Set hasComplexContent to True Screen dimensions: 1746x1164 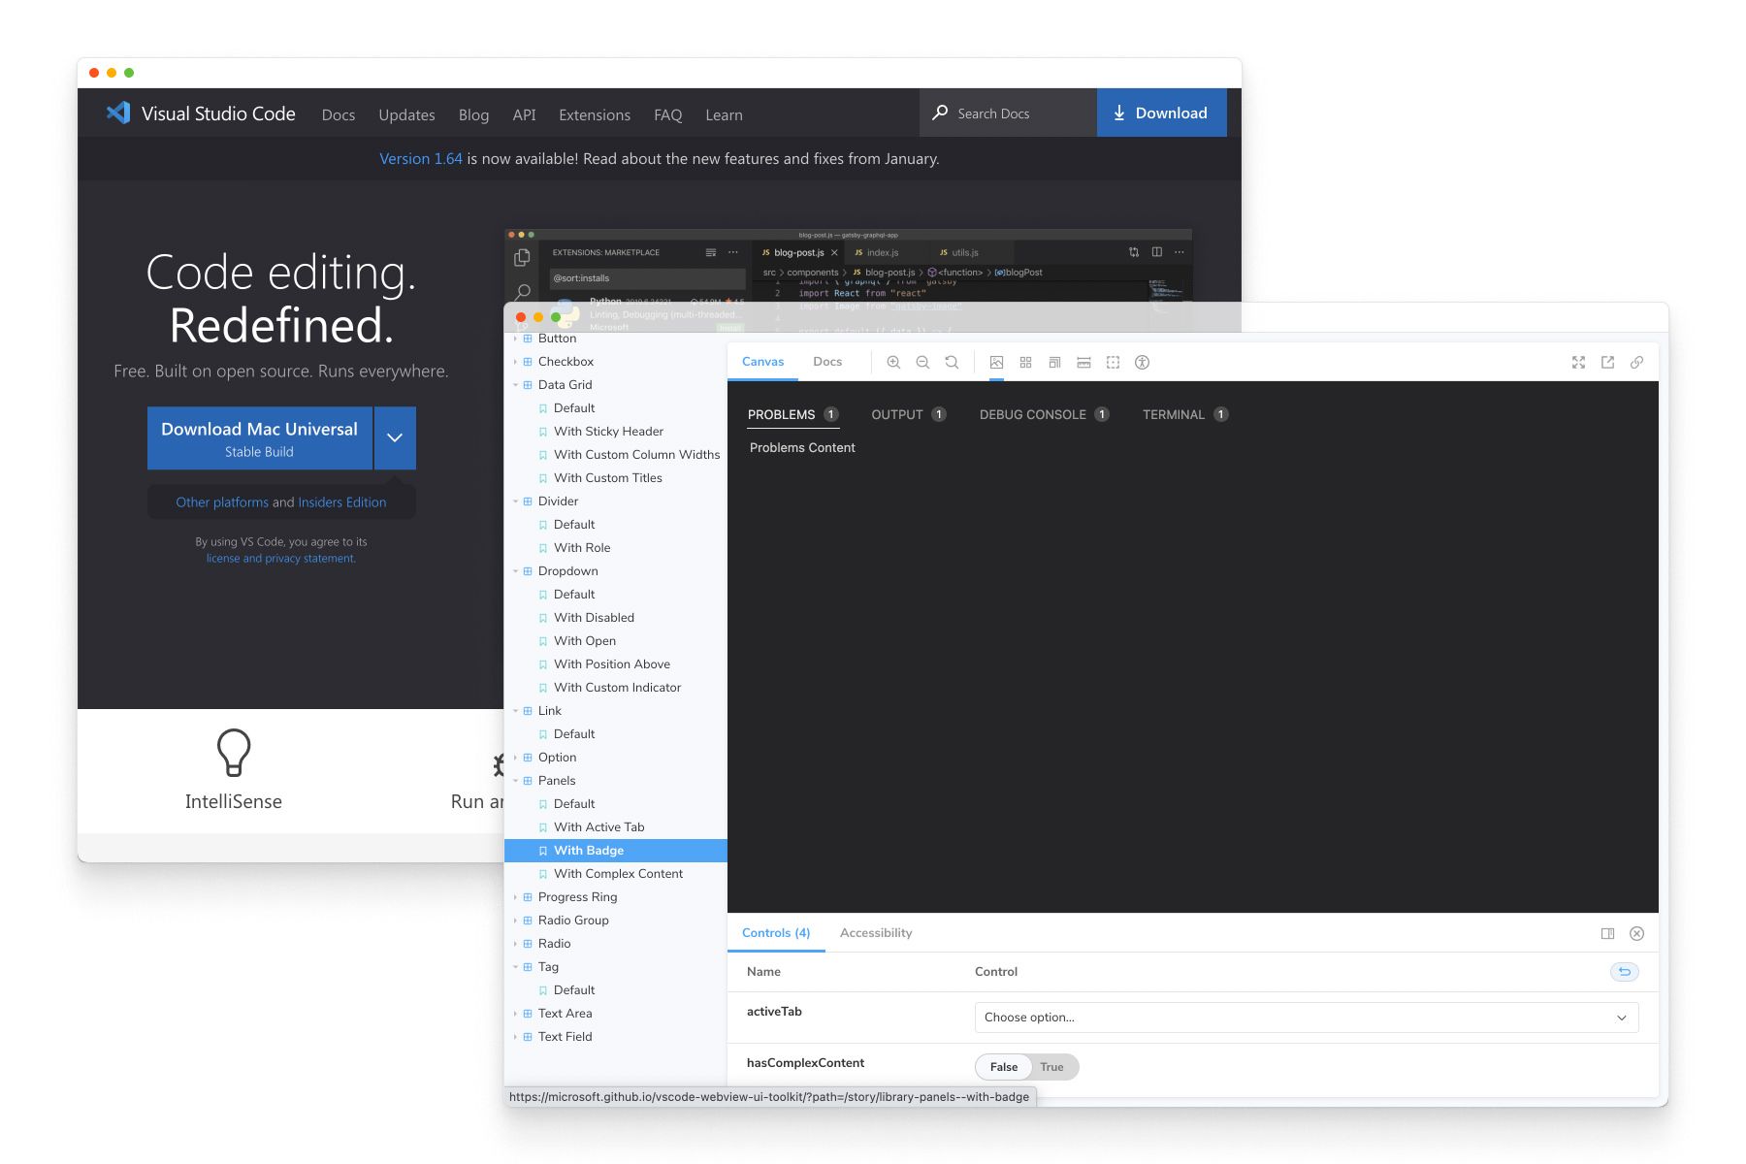[1052, 1067]
